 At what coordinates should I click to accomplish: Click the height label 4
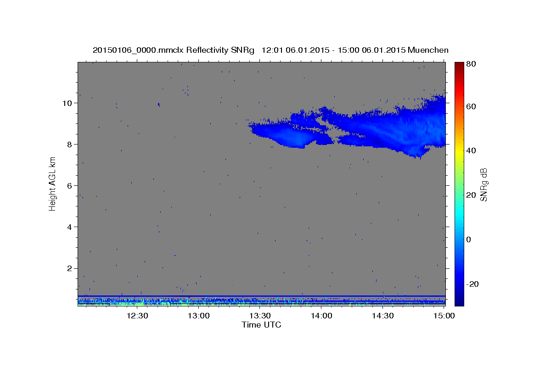[x=70, y=227]
